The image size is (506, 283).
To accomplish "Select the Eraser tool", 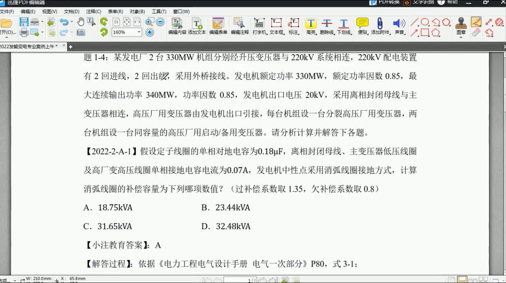I will point(476,32).
